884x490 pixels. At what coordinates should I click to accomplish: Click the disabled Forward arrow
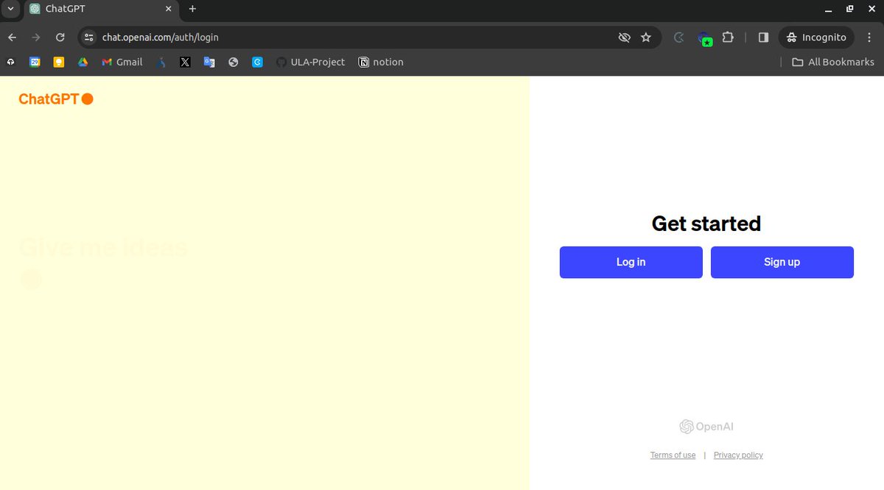click(x=36, y=37)
